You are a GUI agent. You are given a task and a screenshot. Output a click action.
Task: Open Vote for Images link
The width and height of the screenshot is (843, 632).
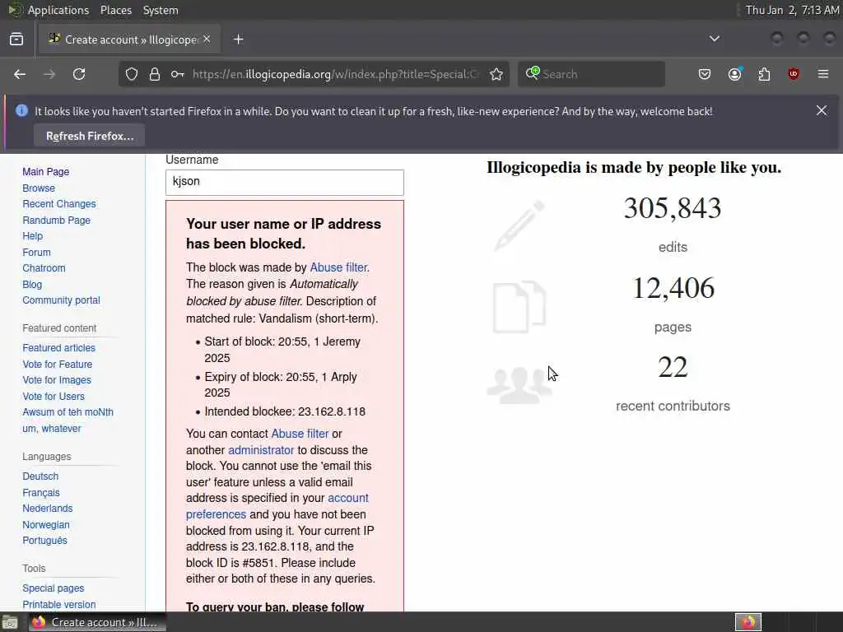pyautogui.click(x=57, y=380)
